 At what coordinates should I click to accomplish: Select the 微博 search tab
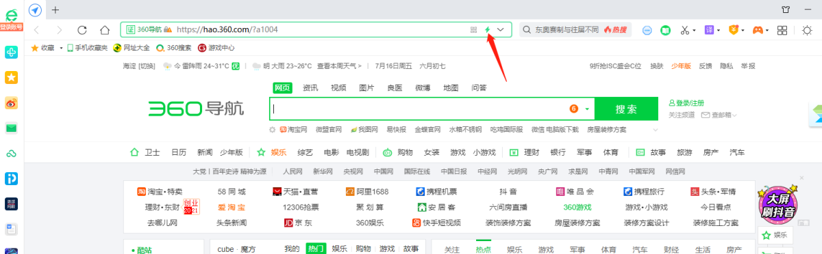[x=423, y=87]
